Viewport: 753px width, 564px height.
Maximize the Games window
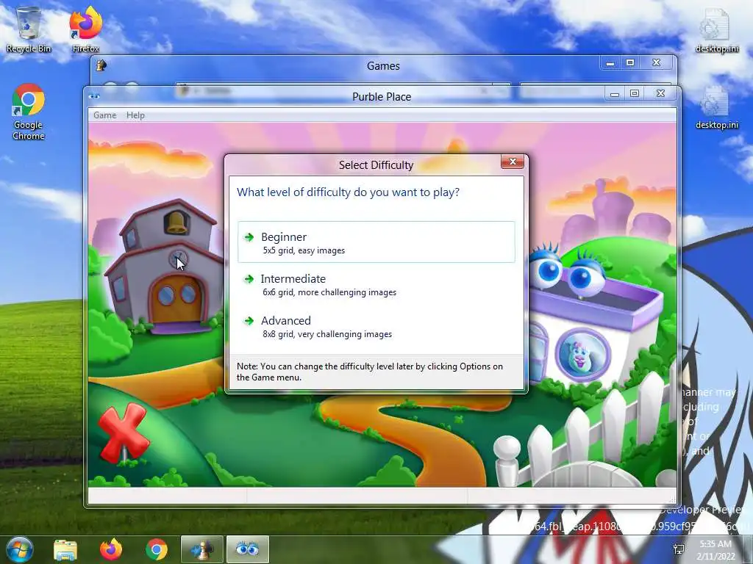pos(630,63)
